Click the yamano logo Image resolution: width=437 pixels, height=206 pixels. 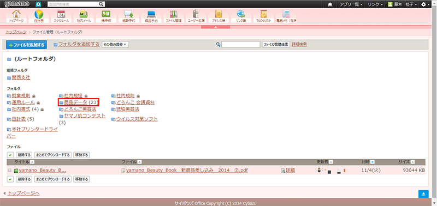click(17, 4)
